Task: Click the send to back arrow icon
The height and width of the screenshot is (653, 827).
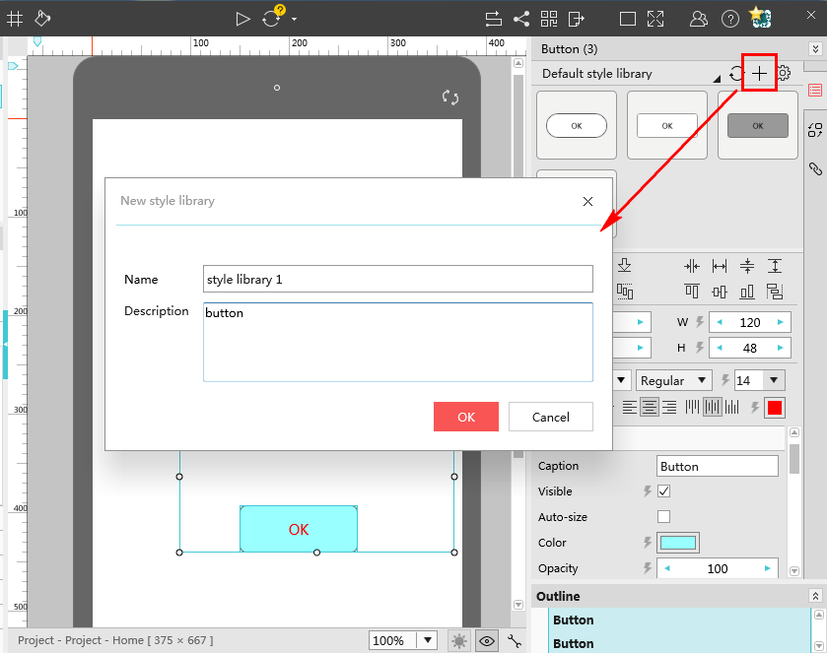Action: (x=625, y=265)
